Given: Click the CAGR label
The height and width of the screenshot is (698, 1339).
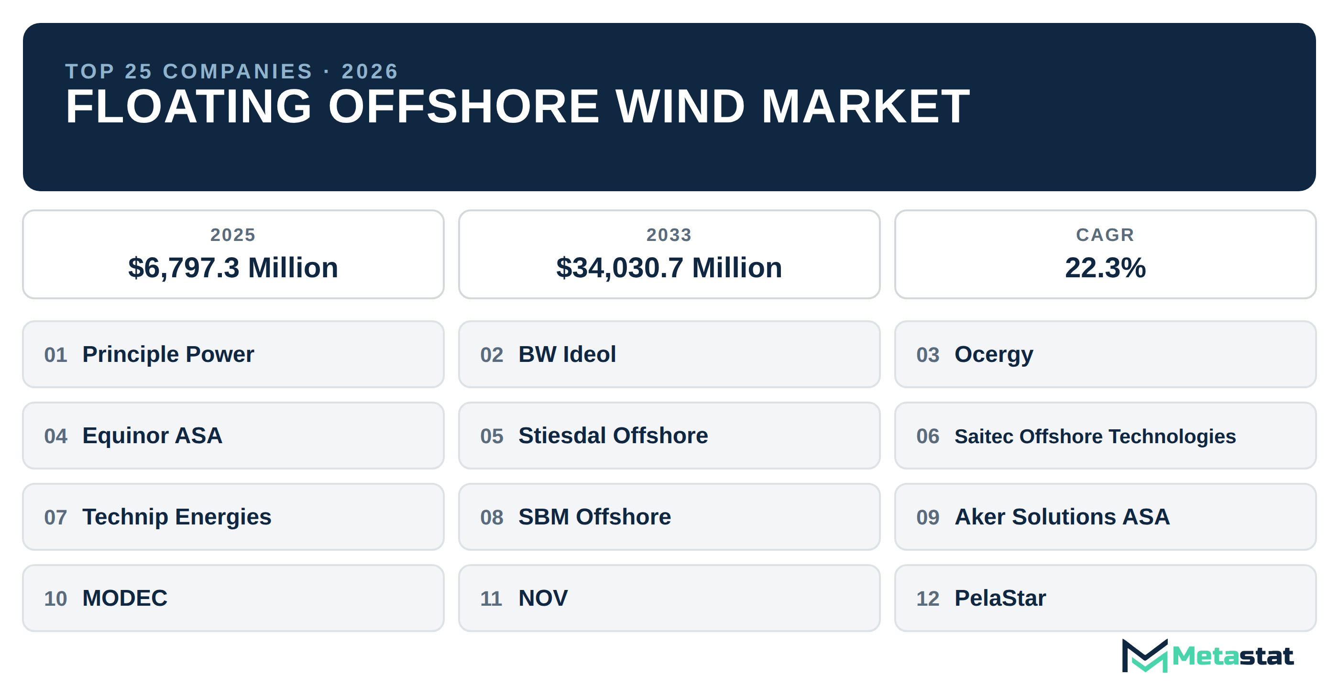Looking at the screenshot, I should click(x=1105, y=235).
